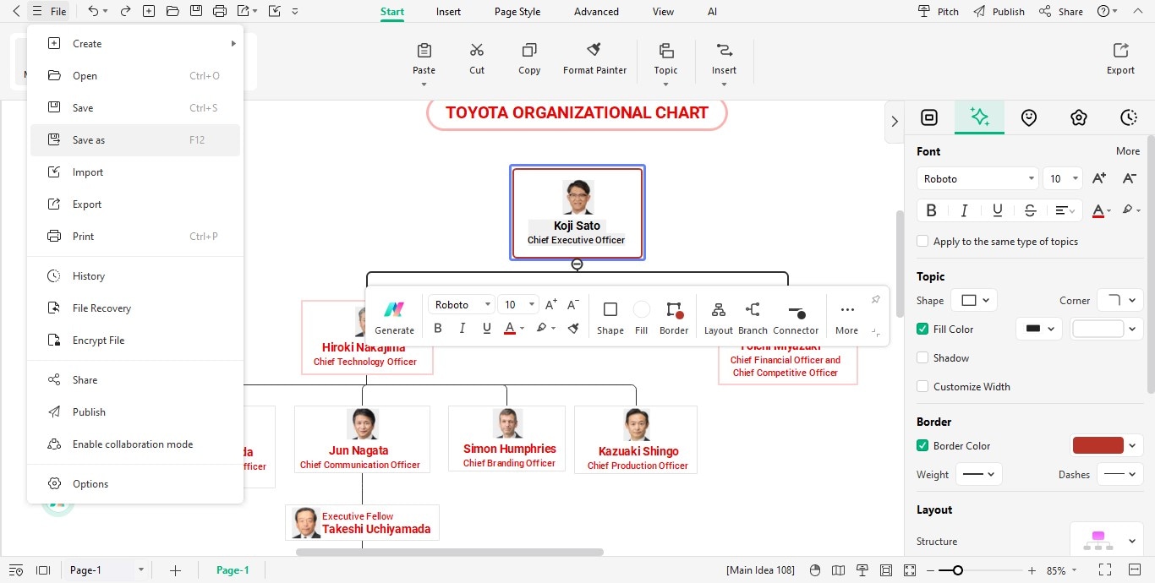
Task: Click Generate AI icon in floating toolbar
Action: point(394,309)
